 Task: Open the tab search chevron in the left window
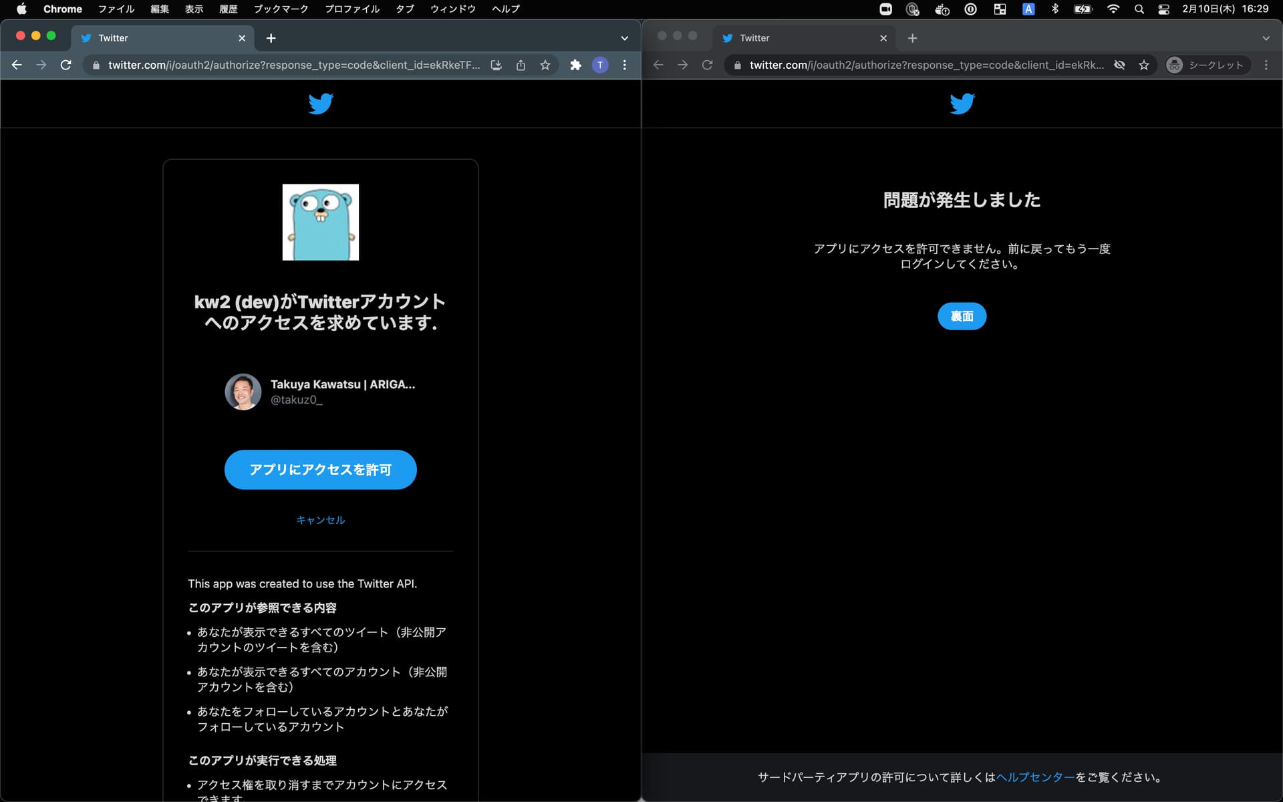pyautogui.click(x=623, y=37)
